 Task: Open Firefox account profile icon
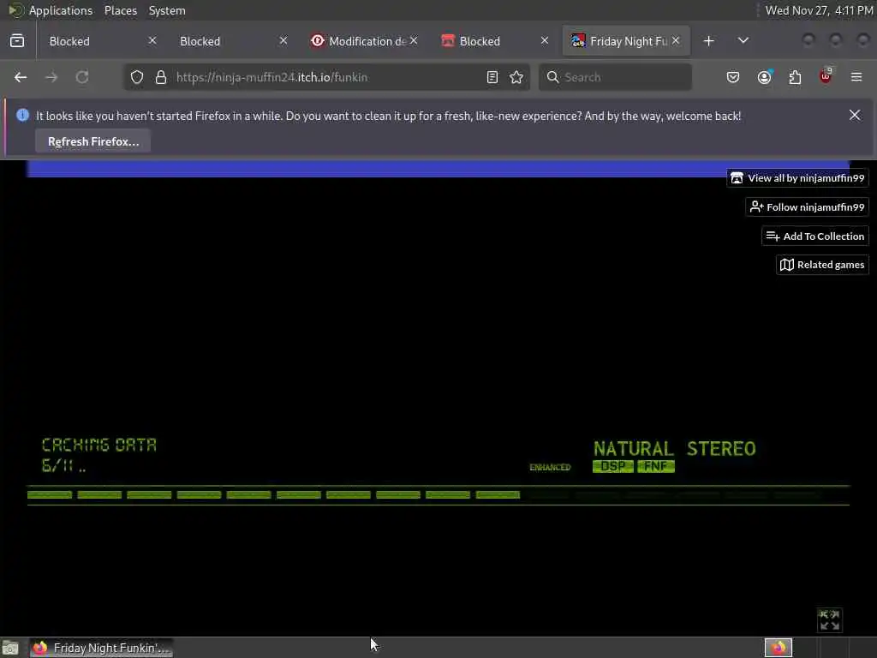pos(765,77)
